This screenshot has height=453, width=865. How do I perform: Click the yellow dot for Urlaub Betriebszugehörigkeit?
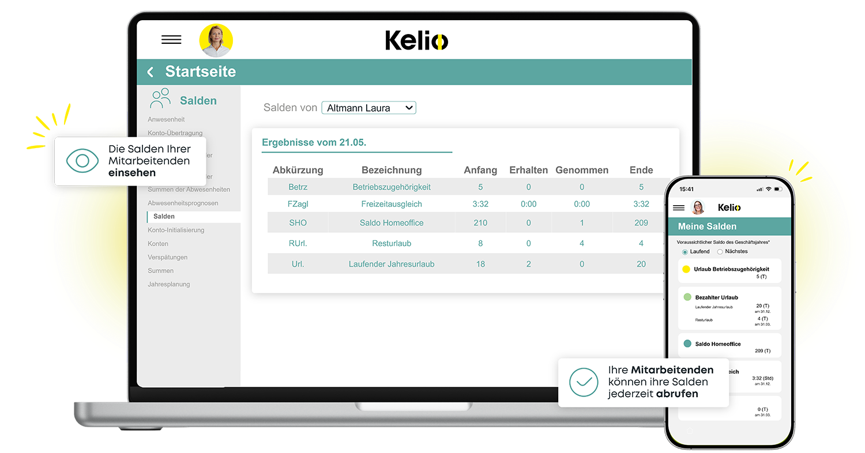coord(686,269)
